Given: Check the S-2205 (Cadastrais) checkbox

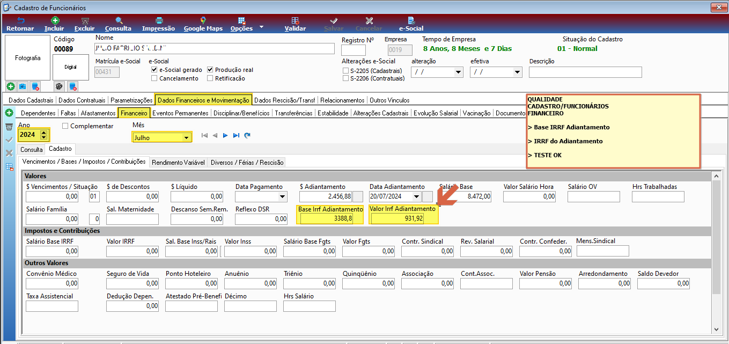Looking at the screenshot, I should click(x=345, y=70).
